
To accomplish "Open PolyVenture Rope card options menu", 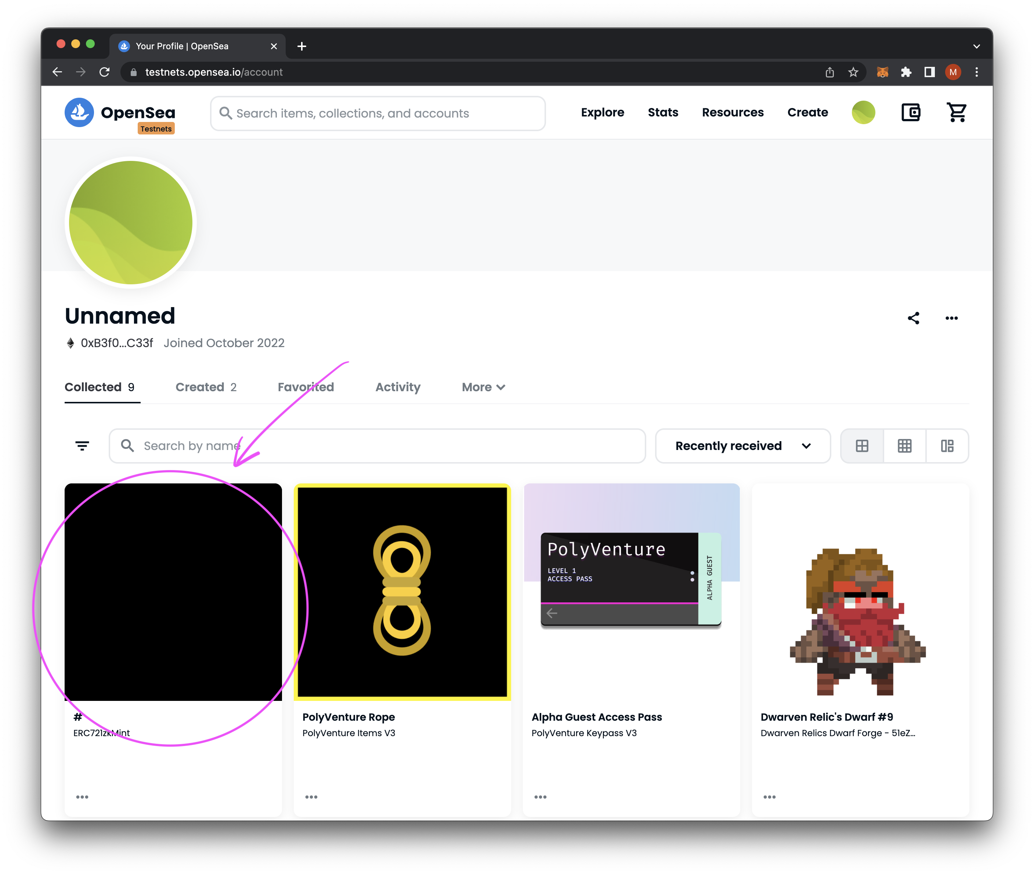I will point(311,797).
